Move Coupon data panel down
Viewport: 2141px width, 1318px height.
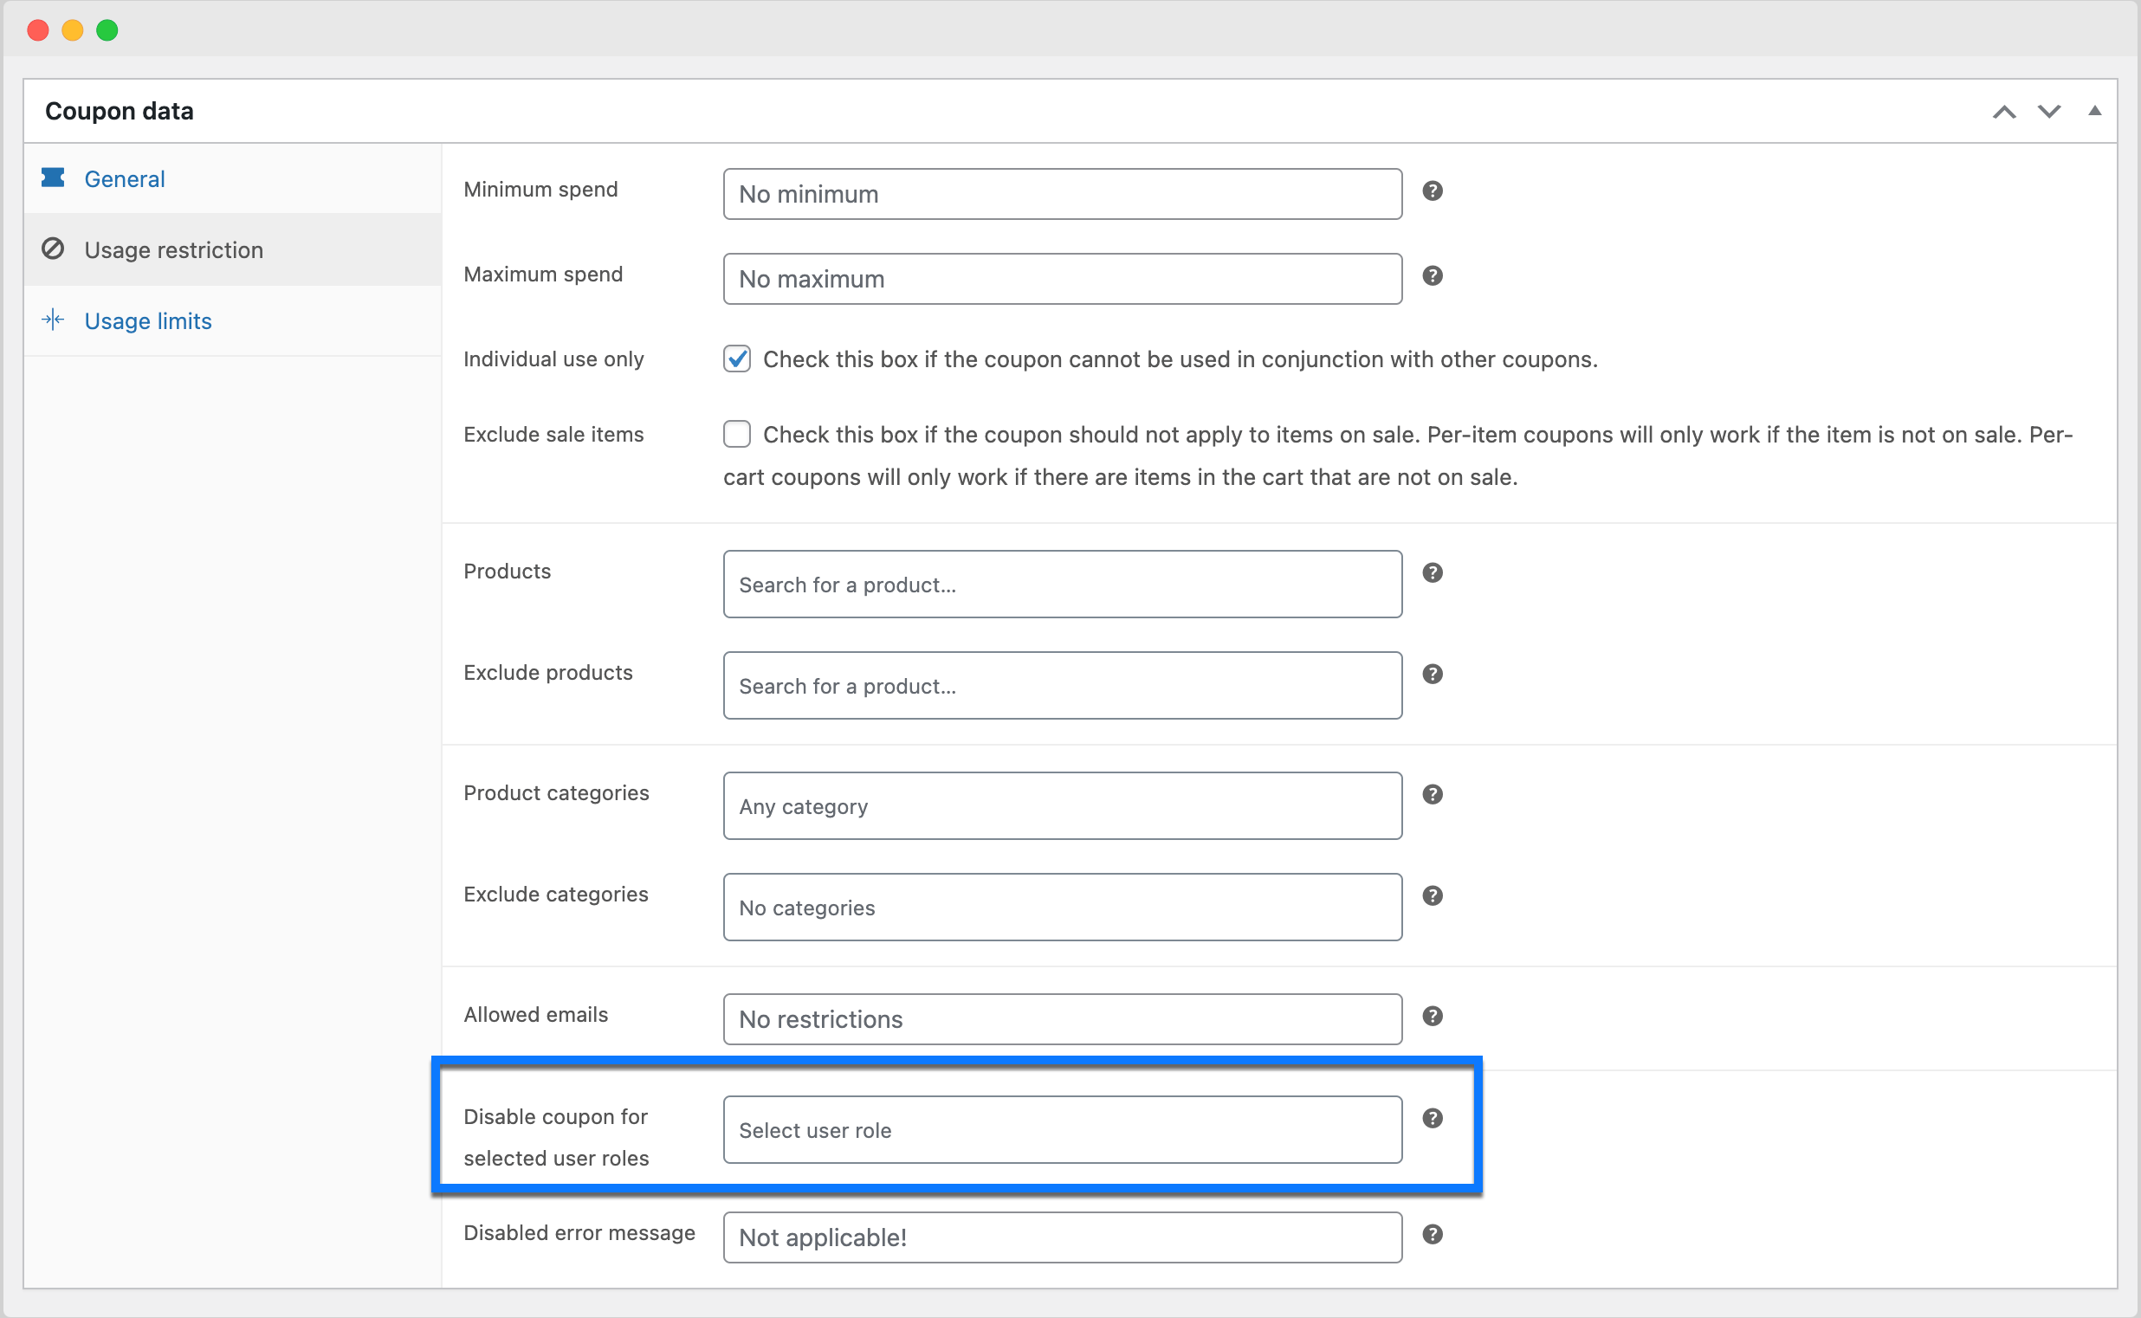(2048, 112)
